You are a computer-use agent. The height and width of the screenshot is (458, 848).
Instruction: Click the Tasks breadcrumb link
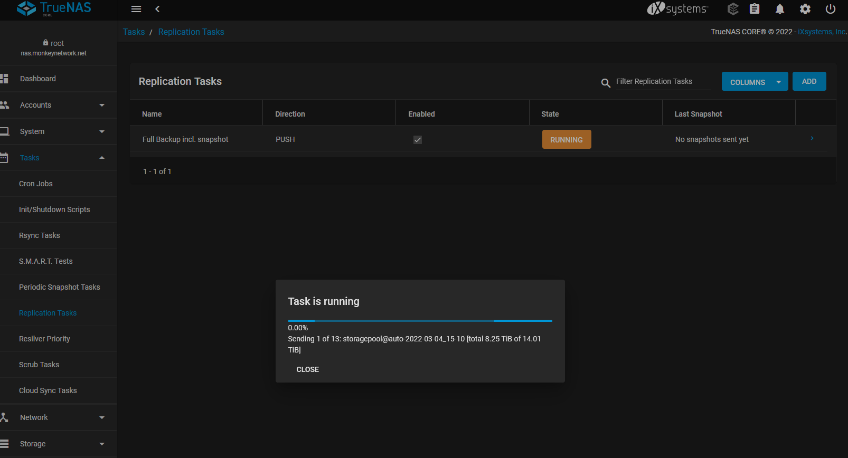[134, 32]
